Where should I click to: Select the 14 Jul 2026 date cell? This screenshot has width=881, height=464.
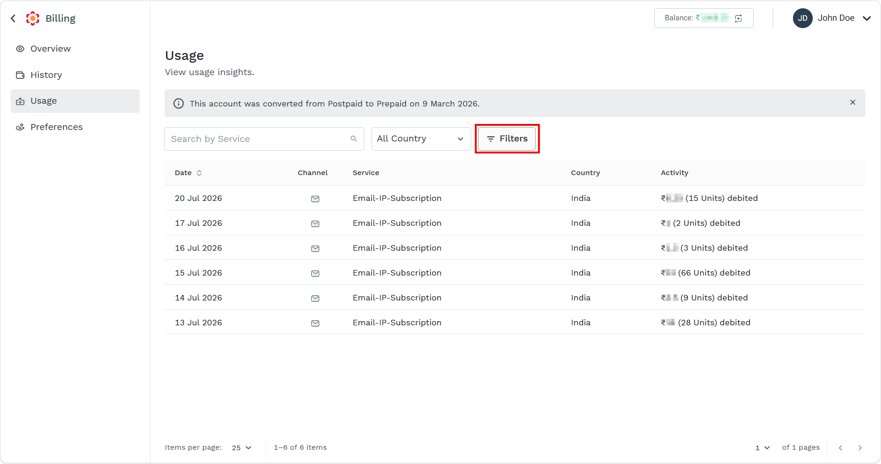pos(198,298)
